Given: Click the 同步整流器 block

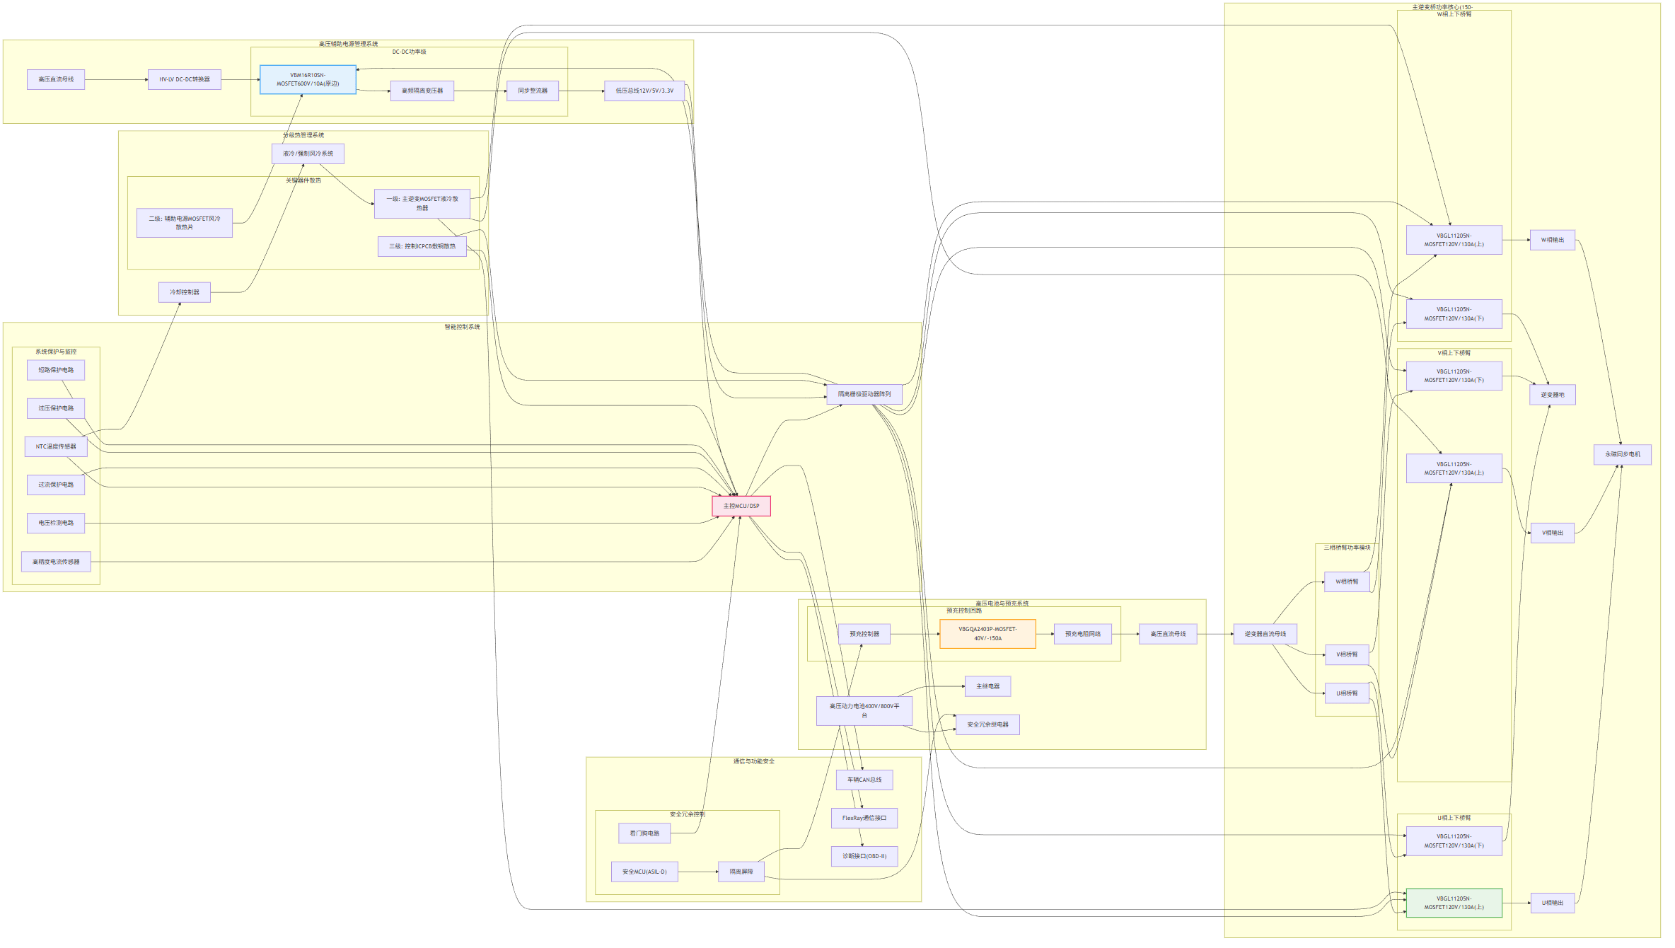Looking at the screenshot, I should pos(533,91).
